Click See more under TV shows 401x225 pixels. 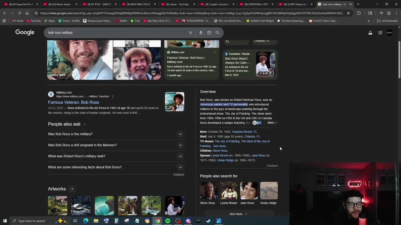pyautogui.click(x=219, y=146)
